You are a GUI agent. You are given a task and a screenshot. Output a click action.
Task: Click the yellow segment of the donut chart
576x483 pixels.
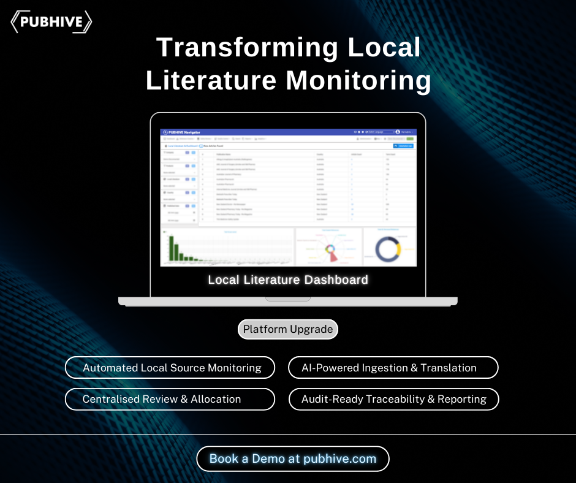399,250
